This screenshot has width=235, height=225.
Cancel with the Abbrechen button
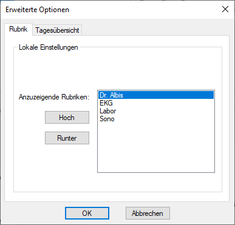[148, 213]
